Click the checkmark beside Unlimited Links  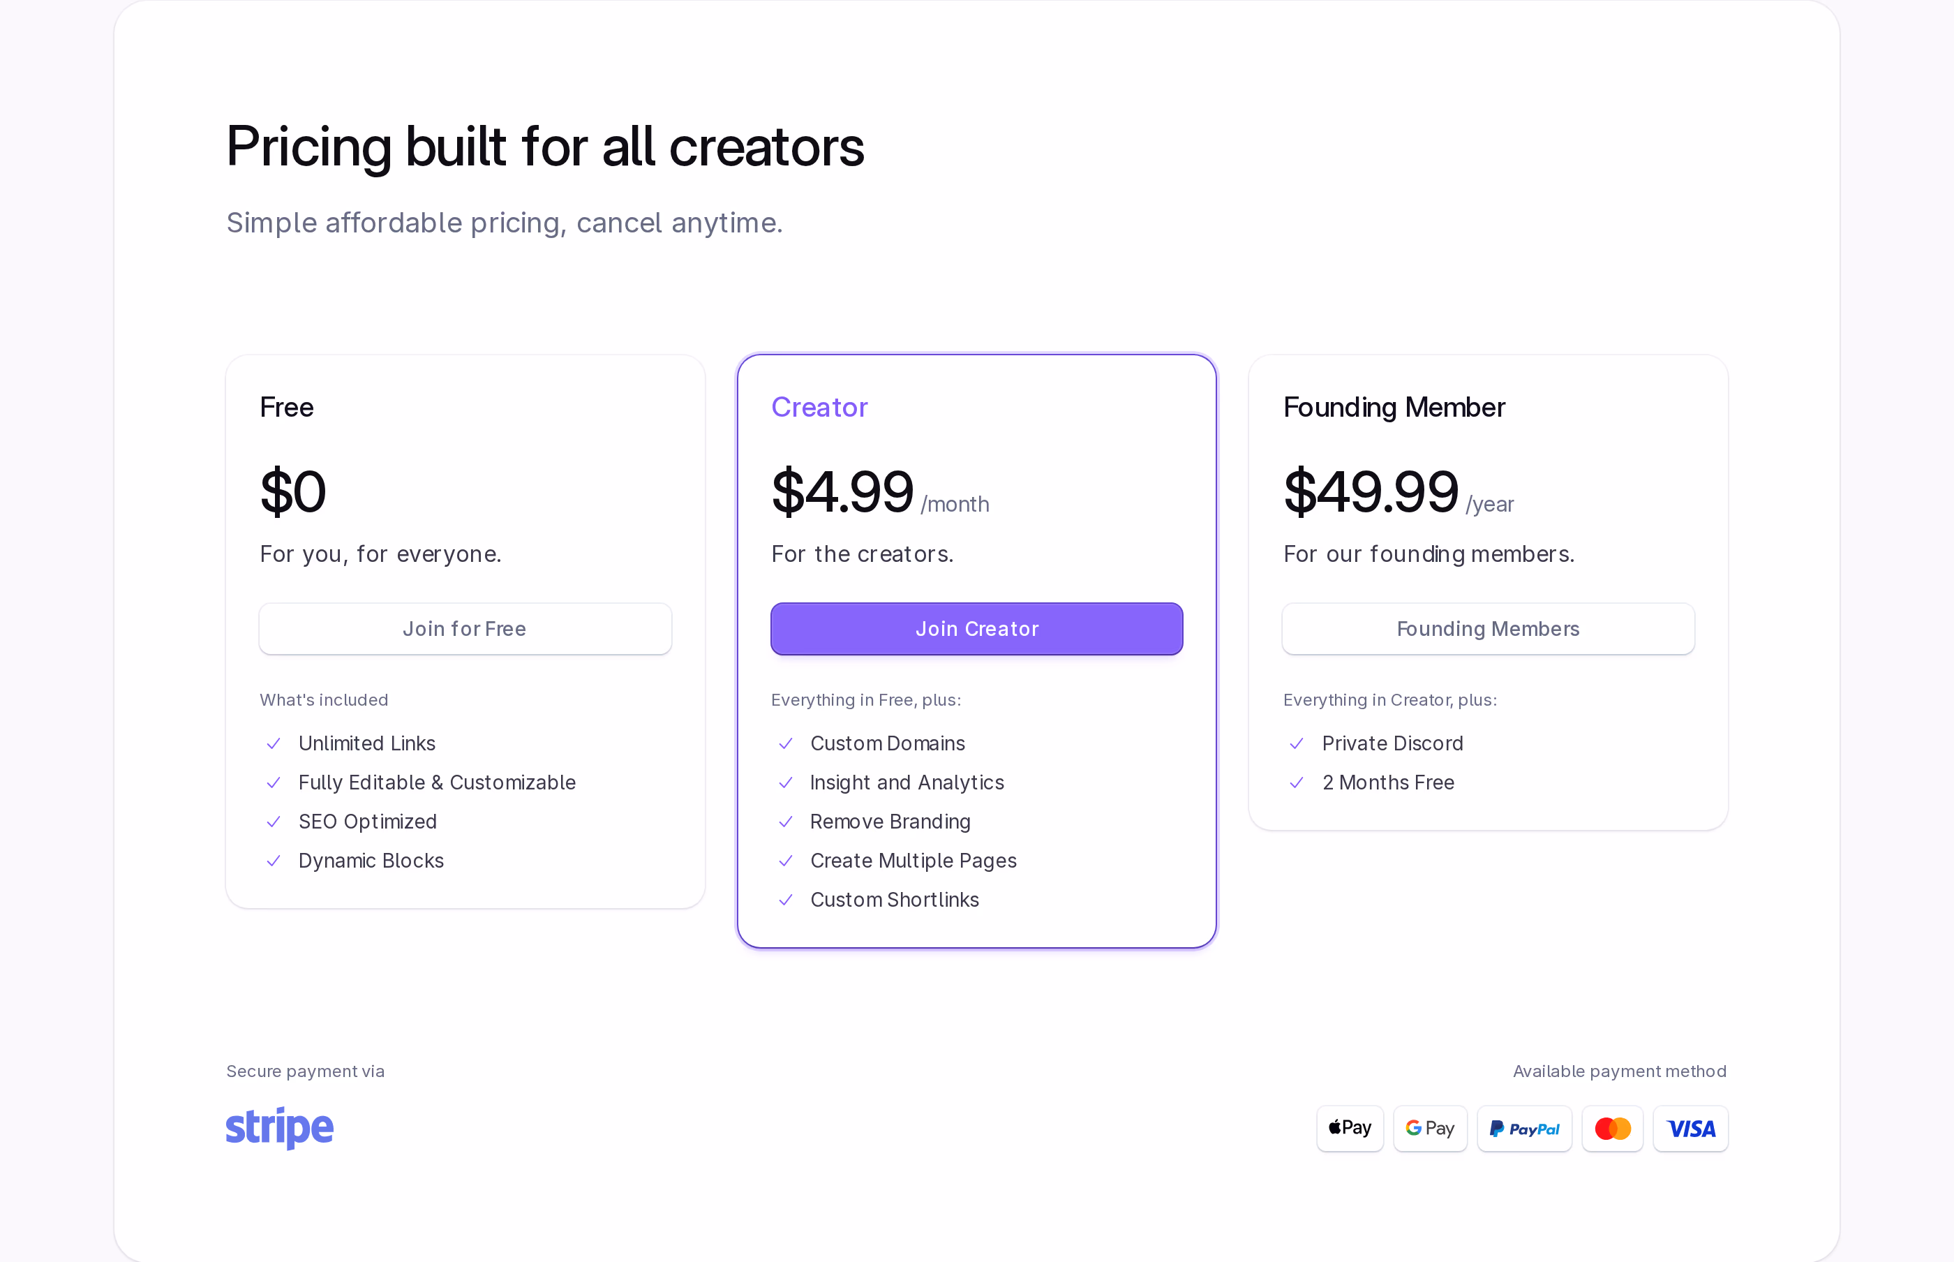coord(274,743)
